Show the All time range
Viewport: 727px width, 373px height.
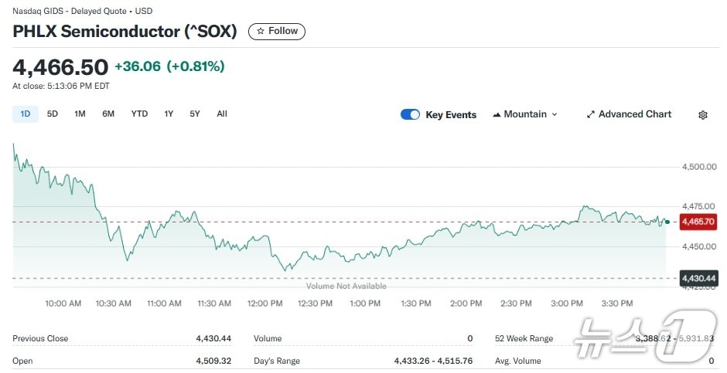pyautogui.click(x=222, y=114)
